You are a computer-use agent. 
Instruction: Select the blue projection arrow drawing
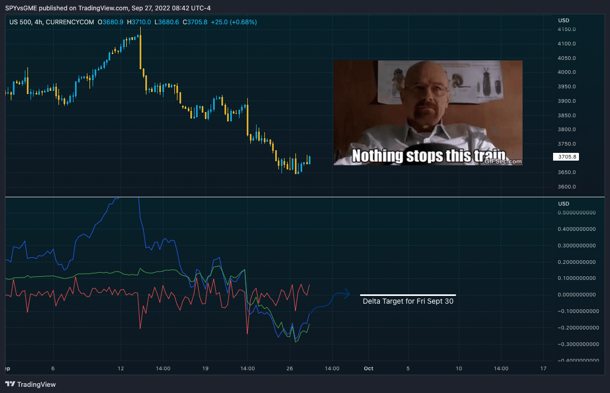click(331, 301)
